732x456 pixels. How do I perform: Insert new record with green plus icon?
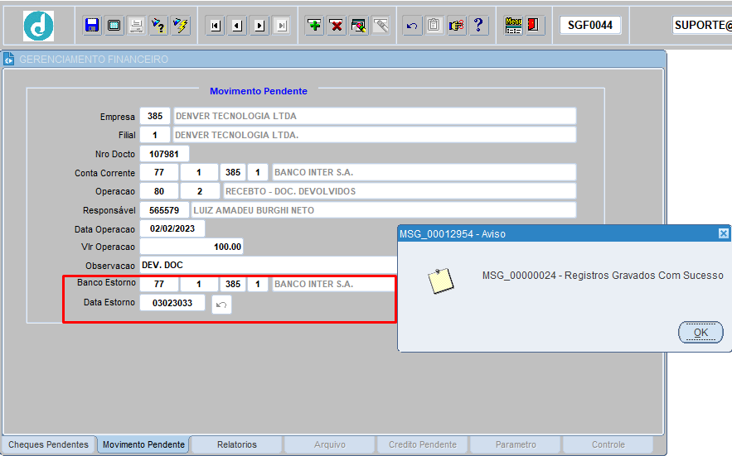(314, 25)
